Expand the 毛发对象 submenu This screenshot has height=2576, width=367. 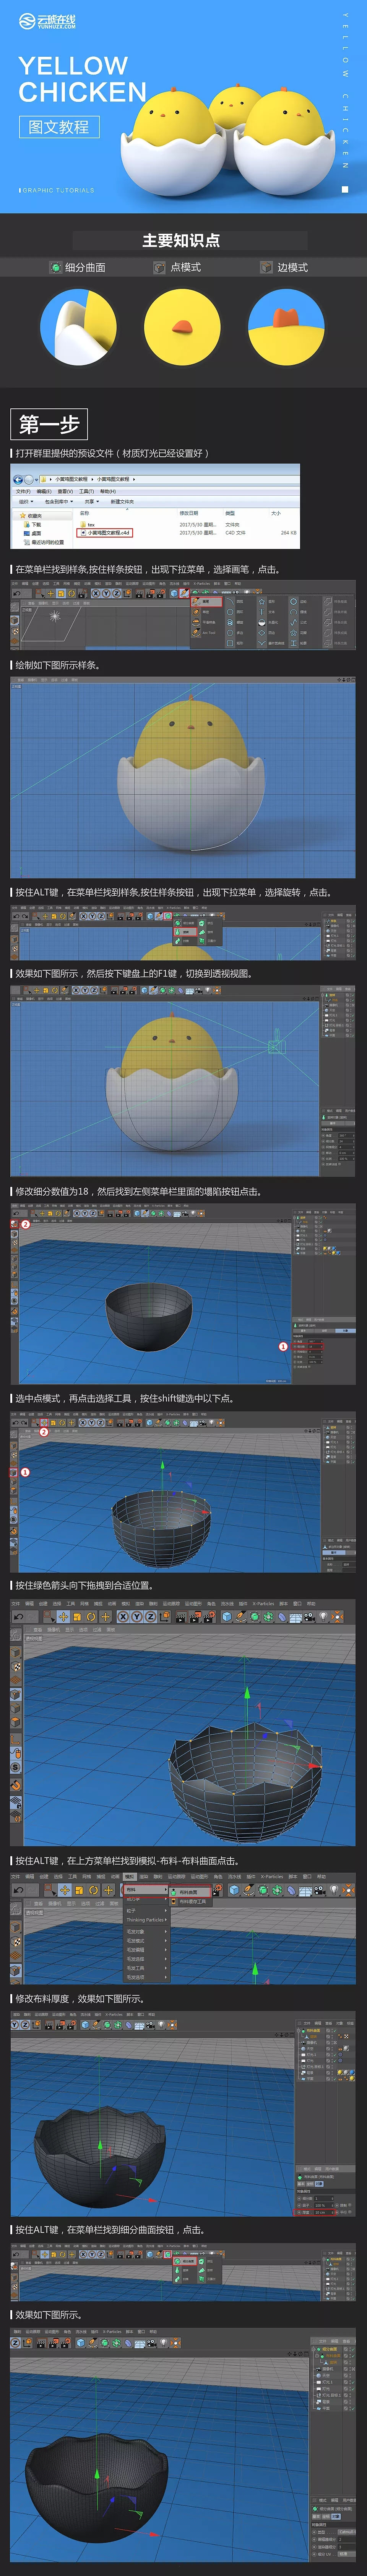tap(146, 1932)
